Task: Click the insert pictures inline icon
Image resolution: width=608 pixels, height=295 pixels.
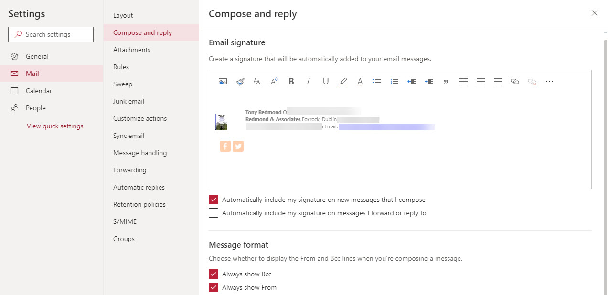Action: coord(223,82)
